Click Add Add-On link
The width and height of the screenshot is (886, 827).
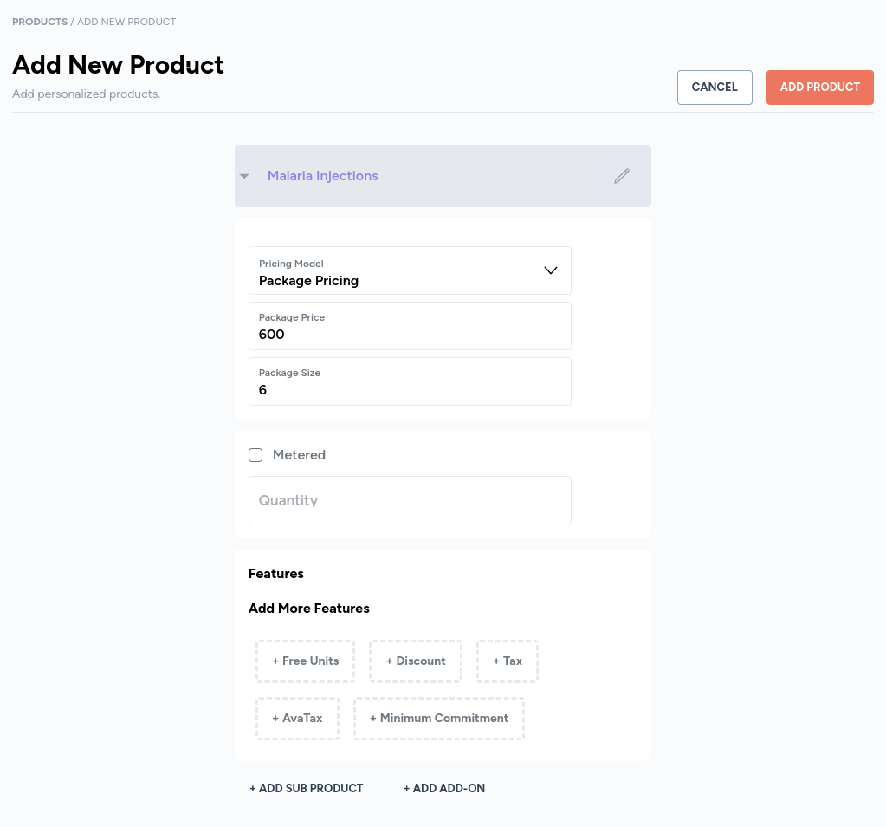pos(444,788)
